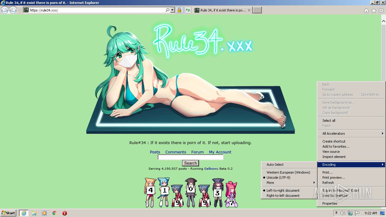Click Show desktop button at taskbar end
Image resolution: width=386 pixels, height=217 pixels.
382,213
